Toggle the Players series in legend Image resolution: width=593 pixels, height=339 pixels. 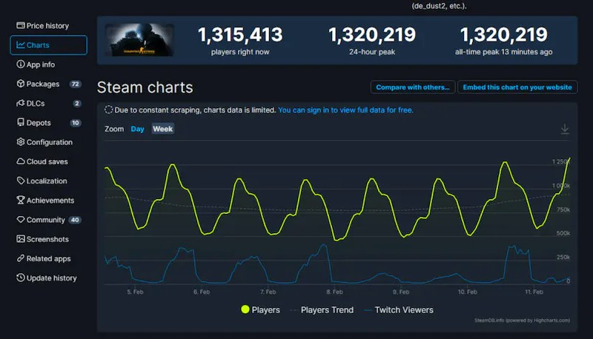click(261, 310)
